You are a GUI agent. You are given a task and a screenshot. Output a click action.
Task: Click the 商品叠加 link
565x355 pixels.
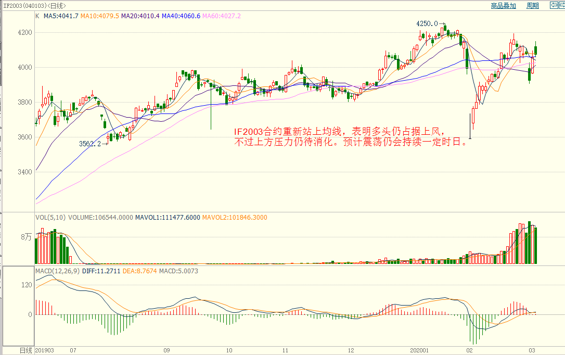[x=503, y=6]
